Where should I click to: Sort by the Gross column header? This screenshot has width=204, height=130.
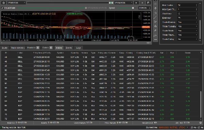[187, 53]
